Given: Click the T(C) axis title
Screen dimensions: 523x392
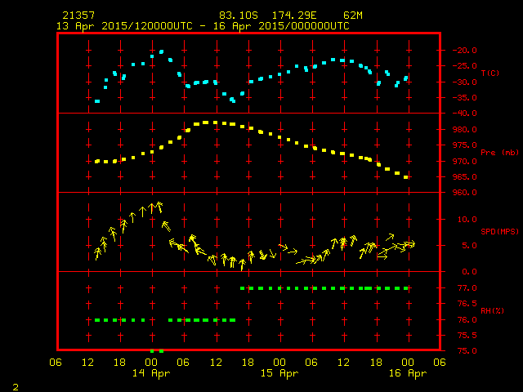Looking at the screenshot, I should pos(490,73).
